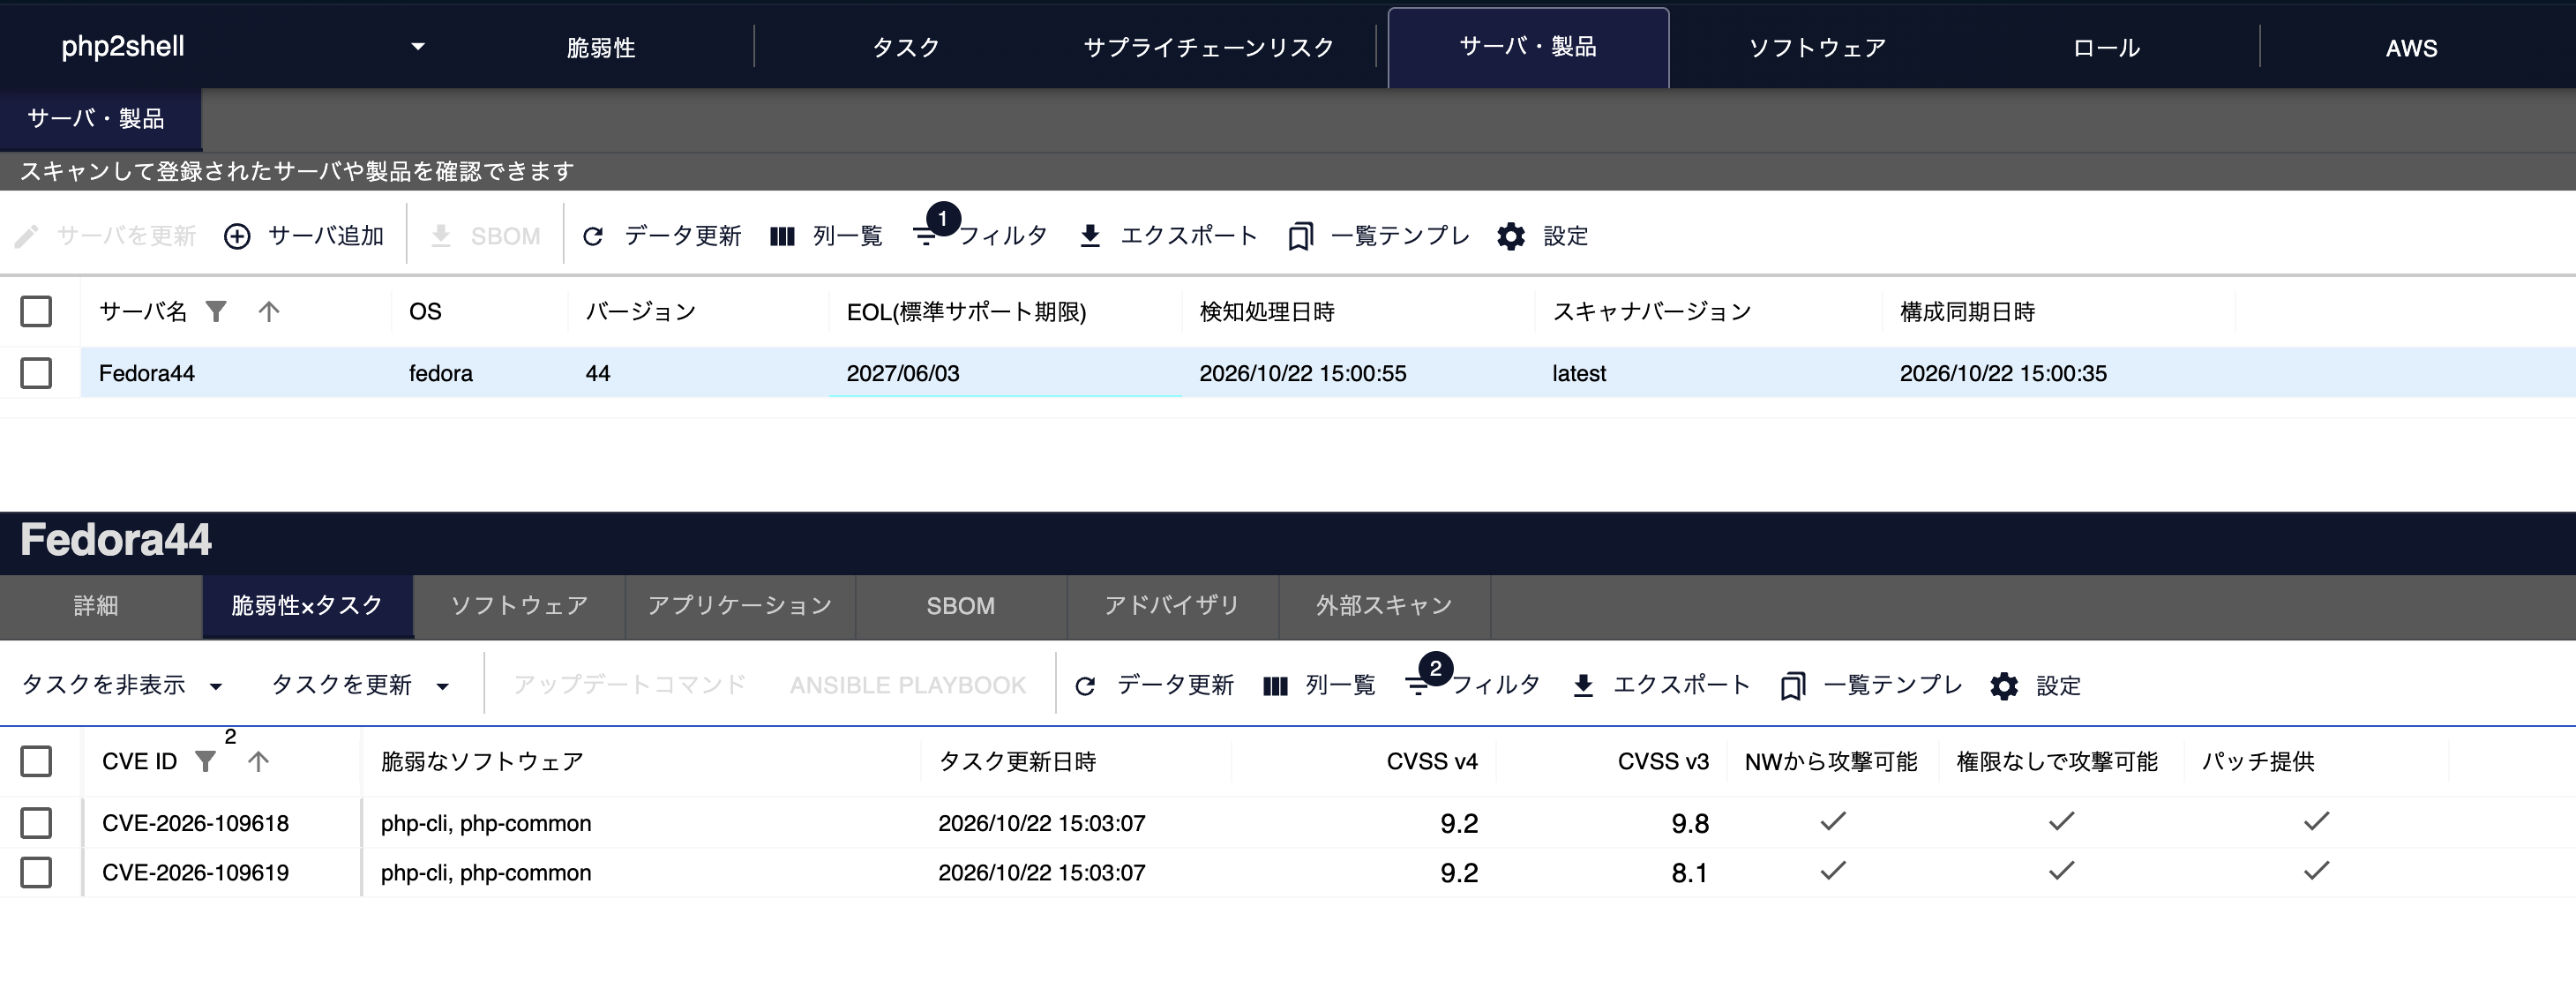Open the アドバイザリ tab
The height and width of the screenshot is (981, 2576).
[1172, 606]
